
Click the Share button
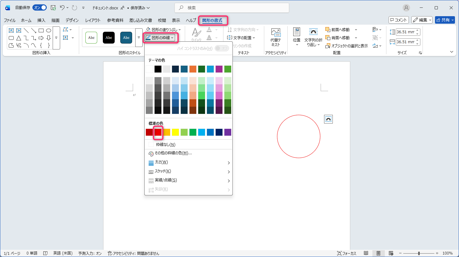[445, 20]
